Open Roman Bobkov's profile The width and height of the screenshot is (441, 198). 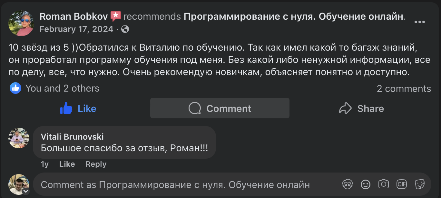pos(73,16)
